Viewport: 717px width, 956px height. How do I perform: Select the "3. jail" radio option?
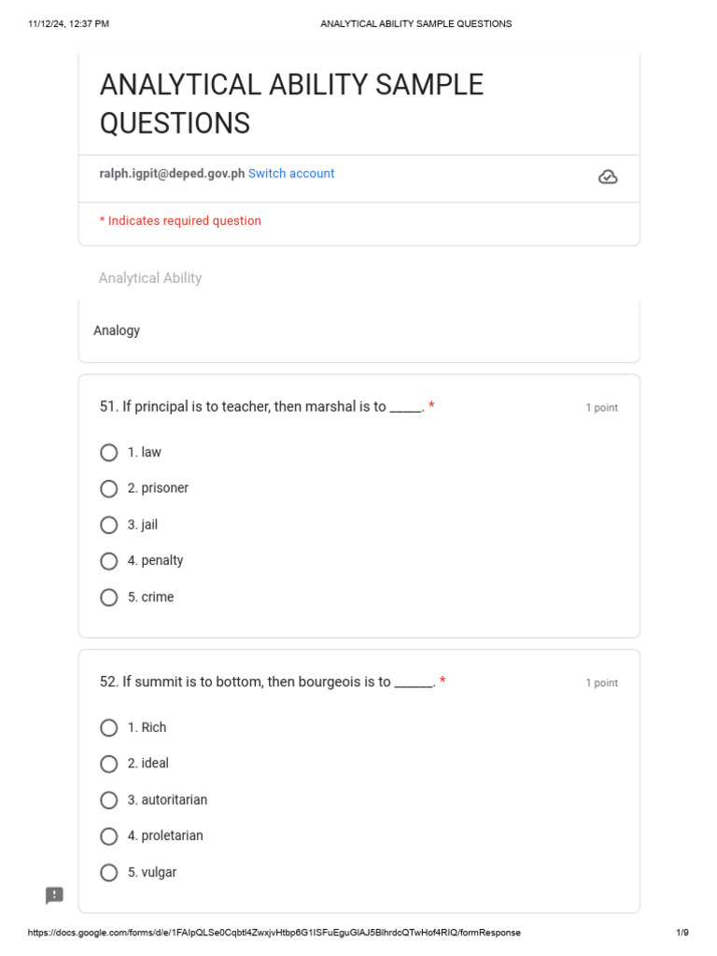[109, 525]
